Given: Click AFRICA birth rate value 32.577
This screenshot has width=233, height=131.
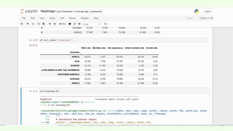Looking at the screenshot, I should coord(87,57).
